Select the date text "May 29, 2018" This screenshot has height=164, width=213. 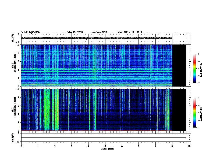75,32
